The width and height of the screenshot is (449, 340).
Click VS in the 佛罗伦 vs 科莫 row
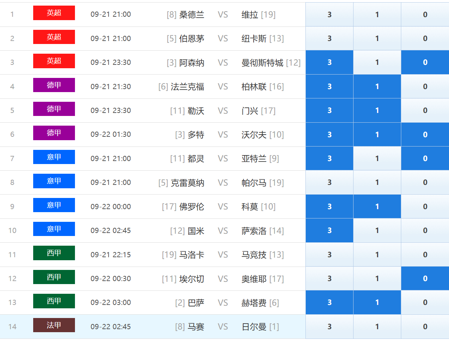[x=223, y=207]
